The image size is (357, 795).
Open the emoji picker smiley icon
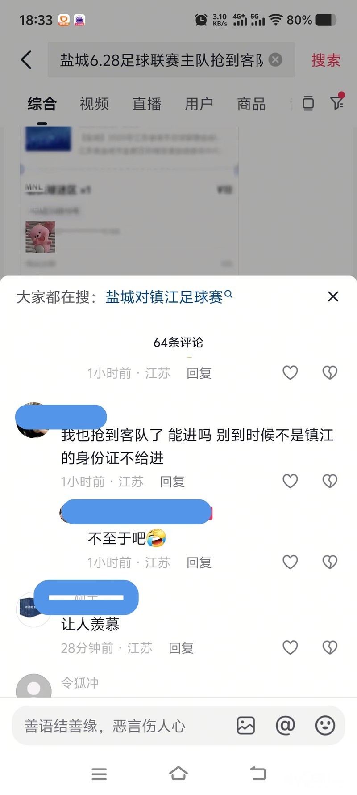tap(325, 725)
